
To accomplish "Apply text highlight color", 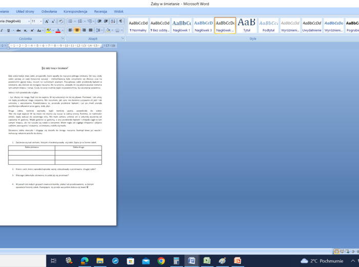I will click(48, 30).
